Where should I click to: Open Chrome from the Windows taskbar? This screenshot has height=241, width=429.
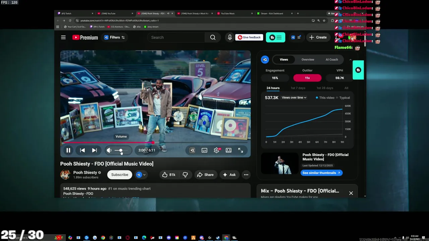click(x=103, y=238)
